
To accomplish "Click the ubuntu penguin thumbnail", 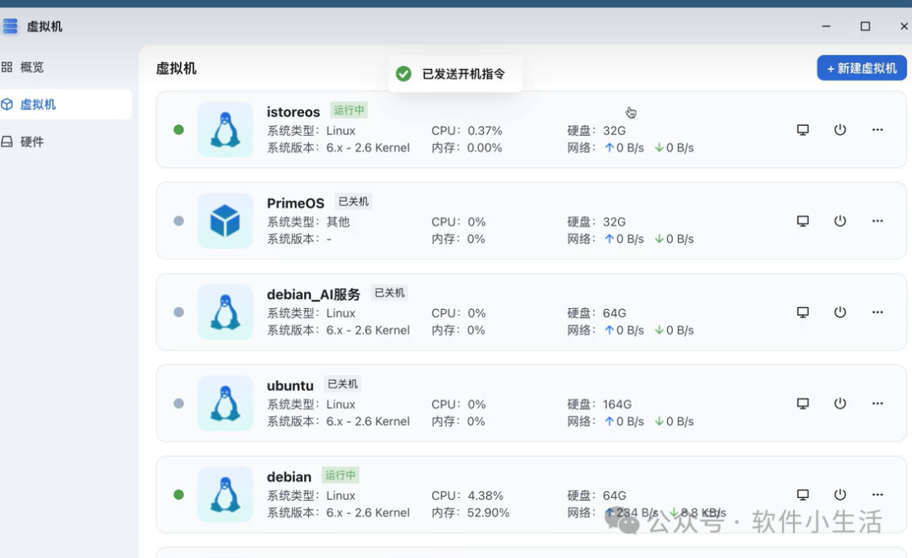I will 225,404.
